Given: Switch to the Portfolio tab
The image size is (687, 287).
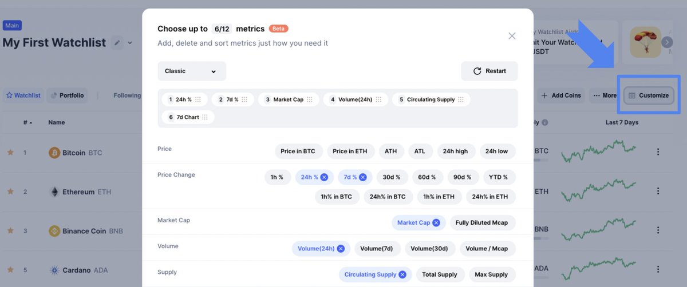Looking at the screenshot, I should click(67, 95).
